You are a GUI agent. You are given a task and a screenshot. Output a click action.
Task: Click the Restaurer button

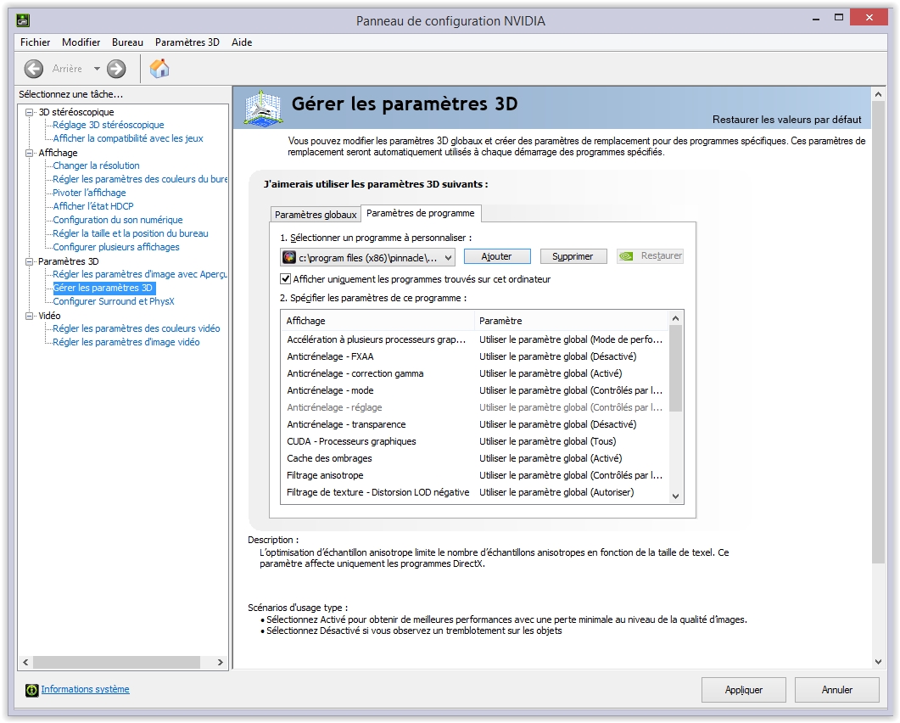pyautogui.click(x=650, y=256)
